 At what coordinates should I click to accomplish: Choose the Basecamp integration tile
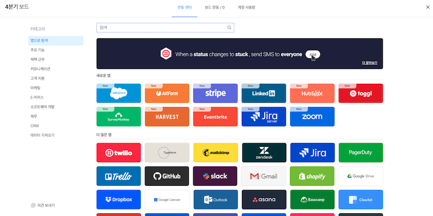pyautogui.click(x=312, y=199)
